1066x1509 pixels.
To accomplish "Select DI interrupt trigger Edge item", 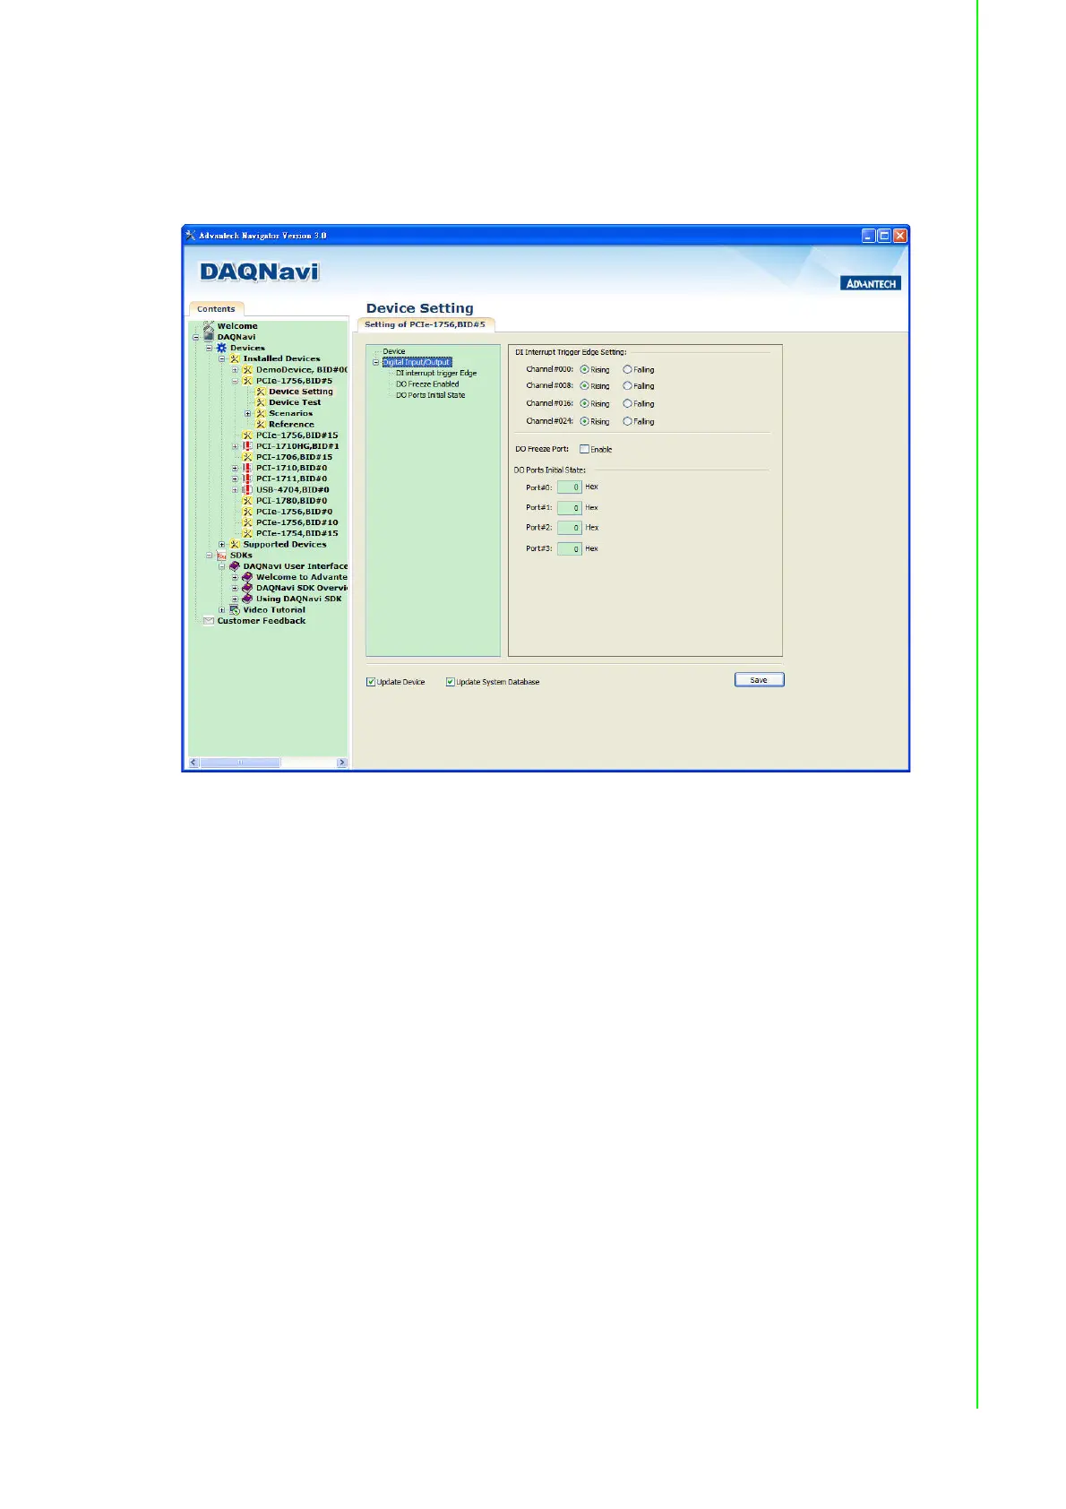I will coord(436,373).
